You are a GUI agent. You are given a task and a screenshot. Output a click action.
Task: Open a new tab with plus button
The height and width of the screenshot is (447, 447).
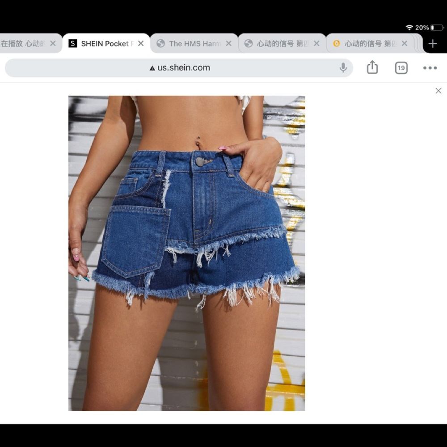(432, 44)
